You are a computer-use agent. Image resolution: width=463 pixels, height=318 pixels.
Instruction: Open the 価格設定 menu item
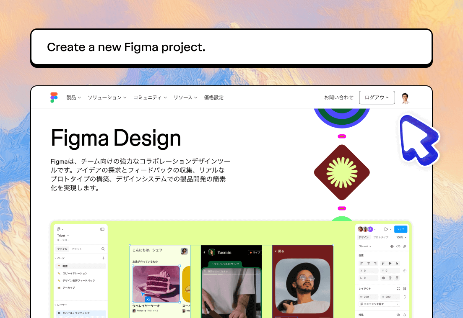214,97
